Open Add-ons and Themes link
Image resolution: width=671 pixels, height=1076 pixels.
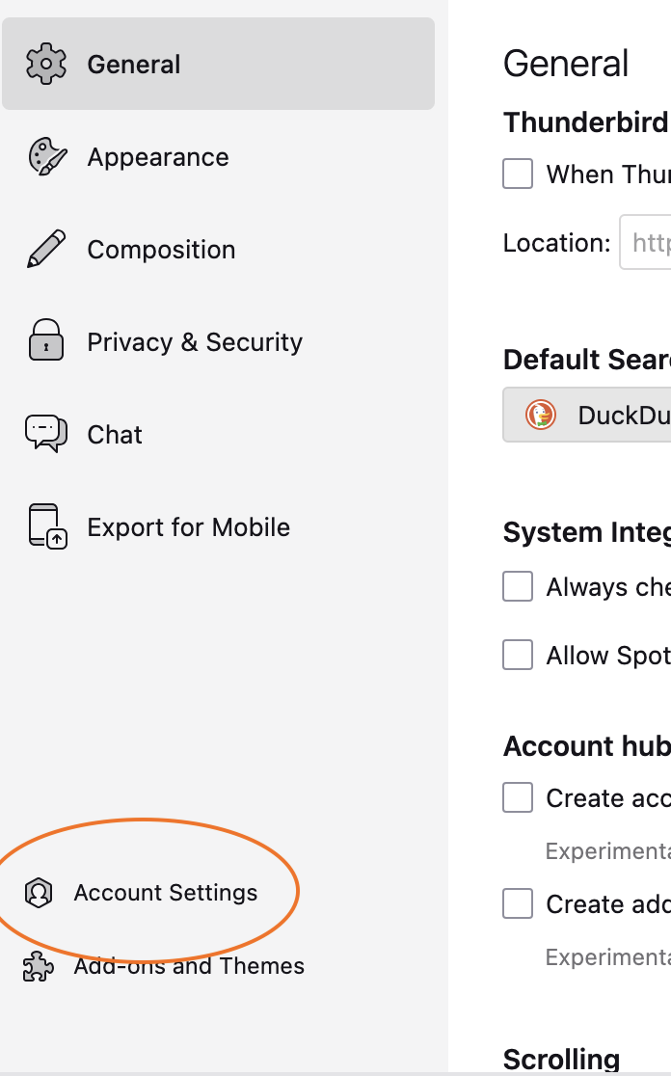pos(189,966)
